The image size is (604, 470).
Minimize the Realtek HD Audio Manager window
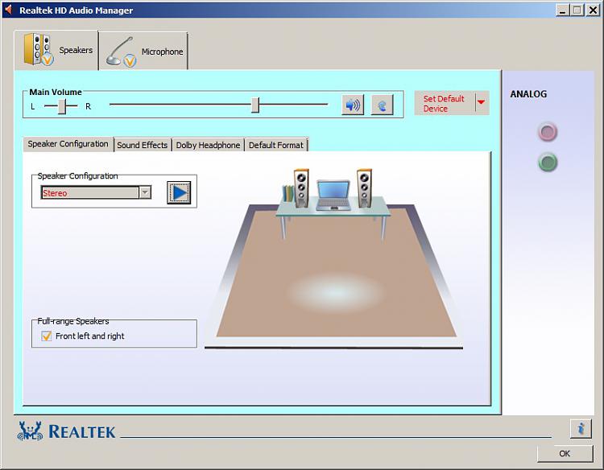(x=563, y=10)
